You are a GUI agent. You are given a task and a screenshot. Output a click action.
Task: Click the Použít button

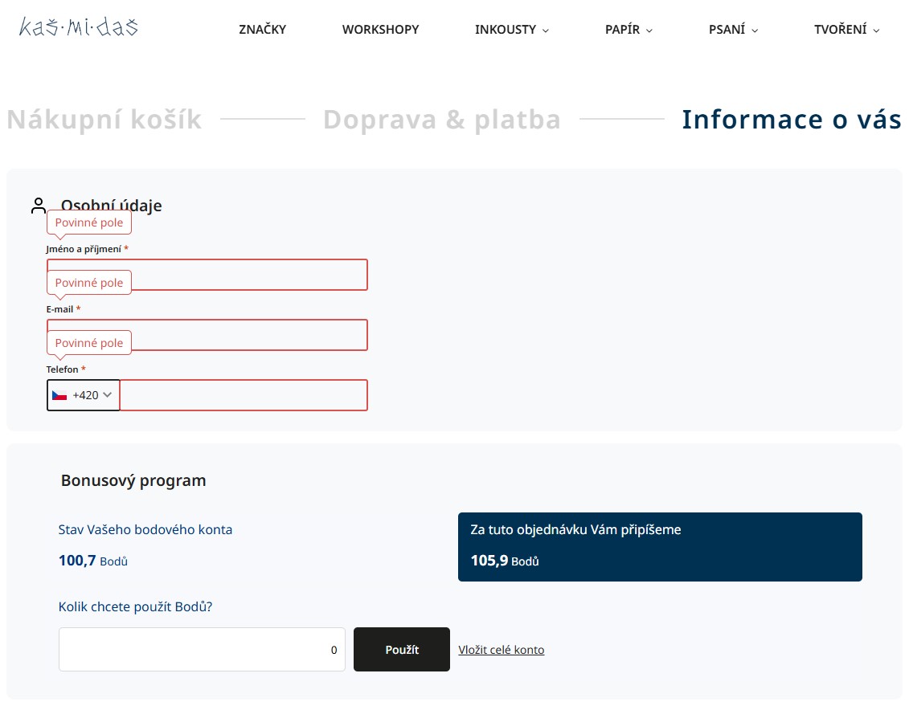click(402, 649)
